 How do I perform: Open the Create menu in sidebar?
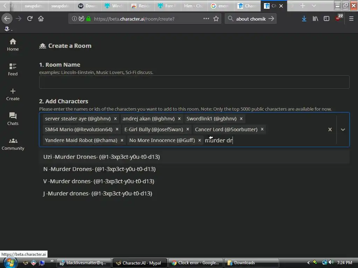tap(13, 95)
